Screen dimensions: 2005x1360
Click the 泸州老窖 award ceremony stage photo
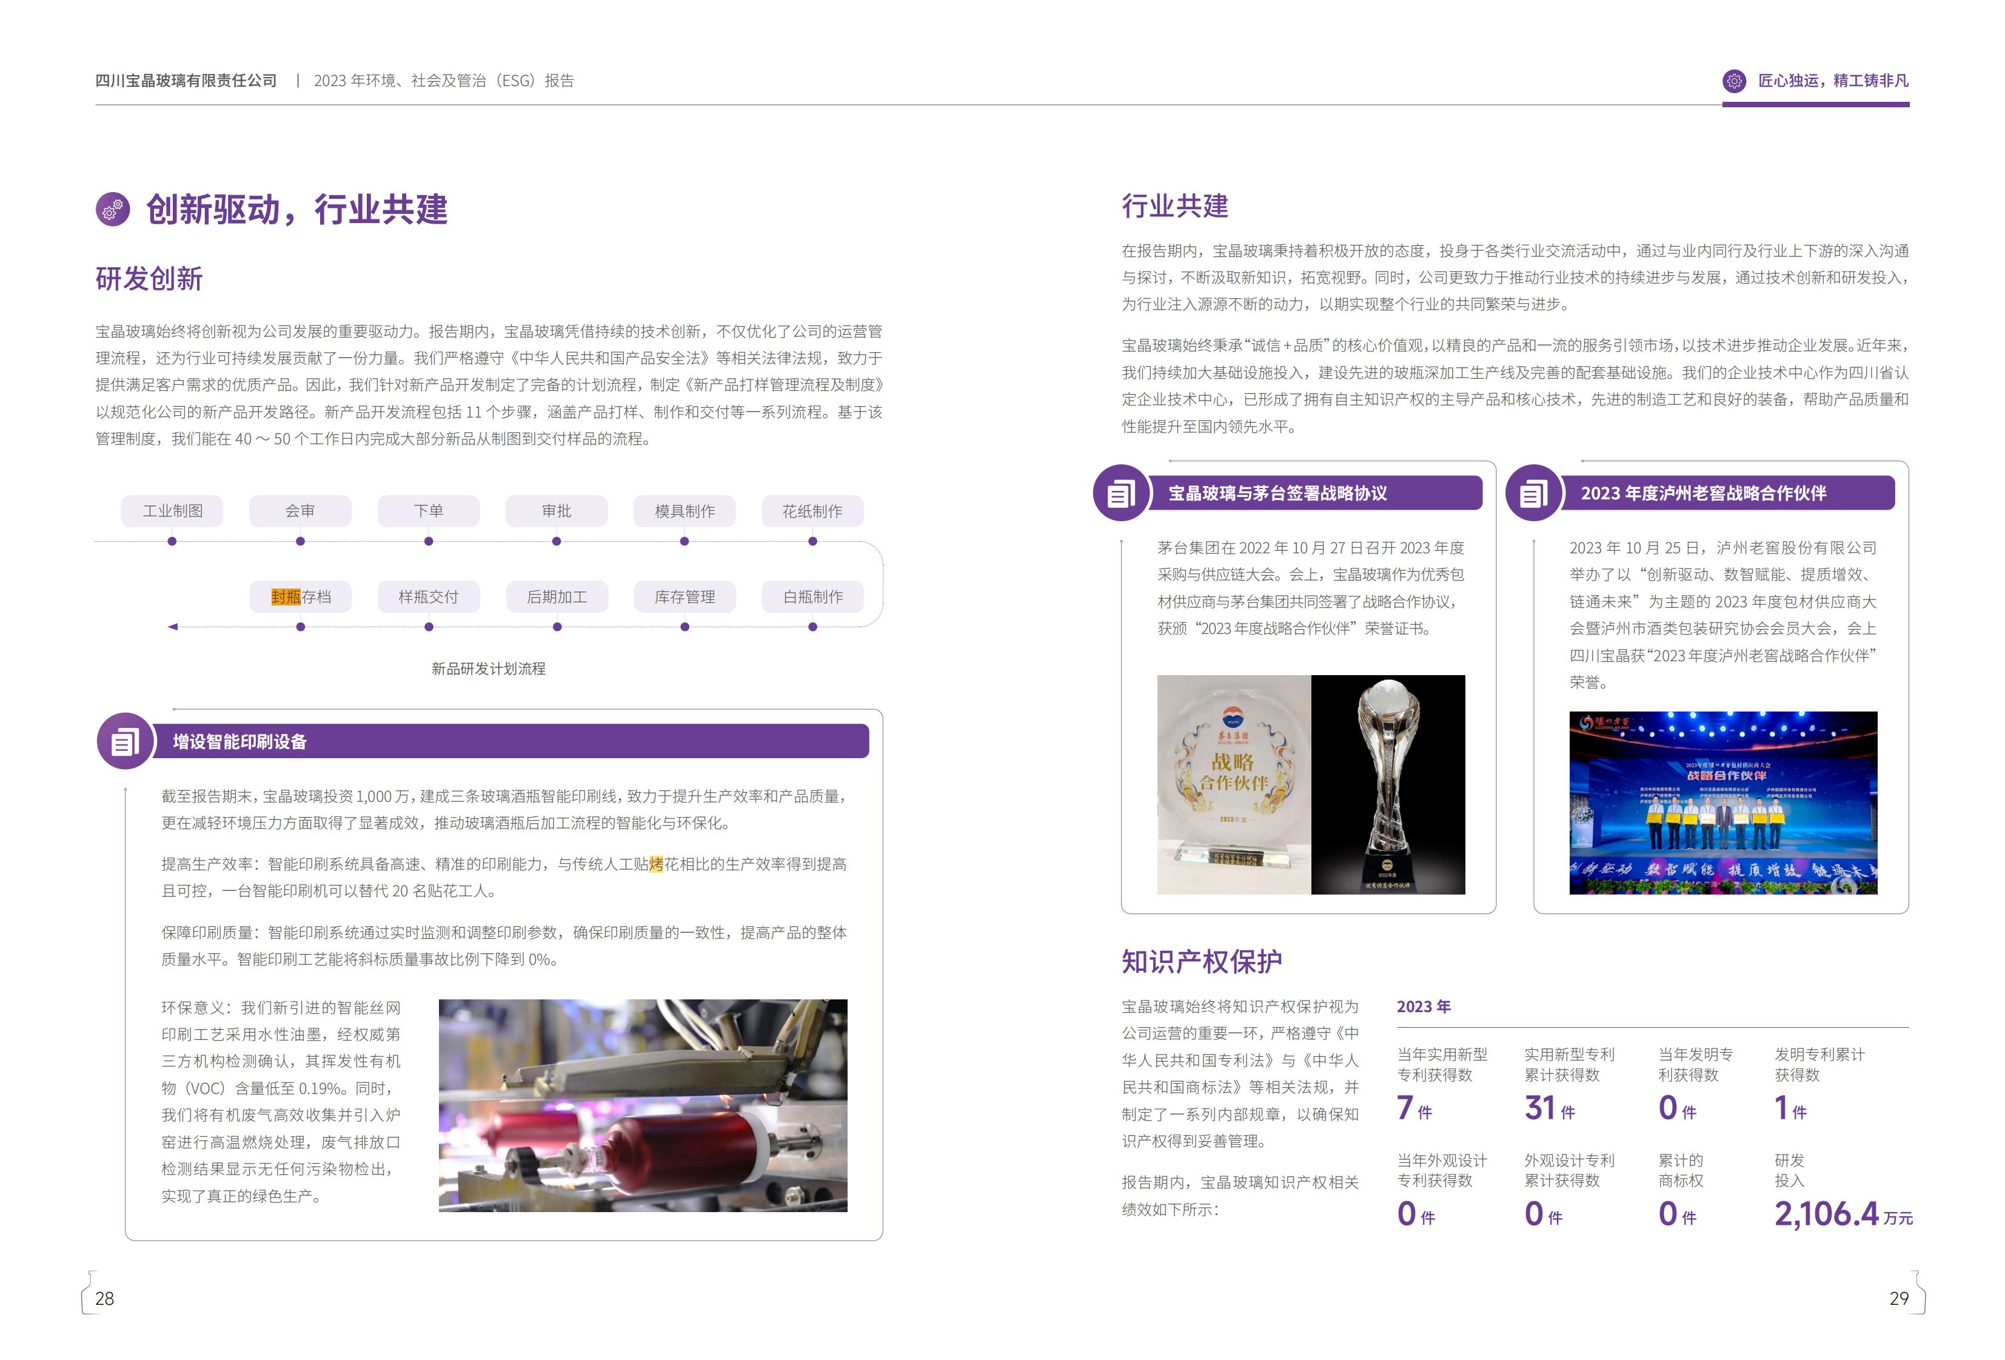(x=1723, y=802)
